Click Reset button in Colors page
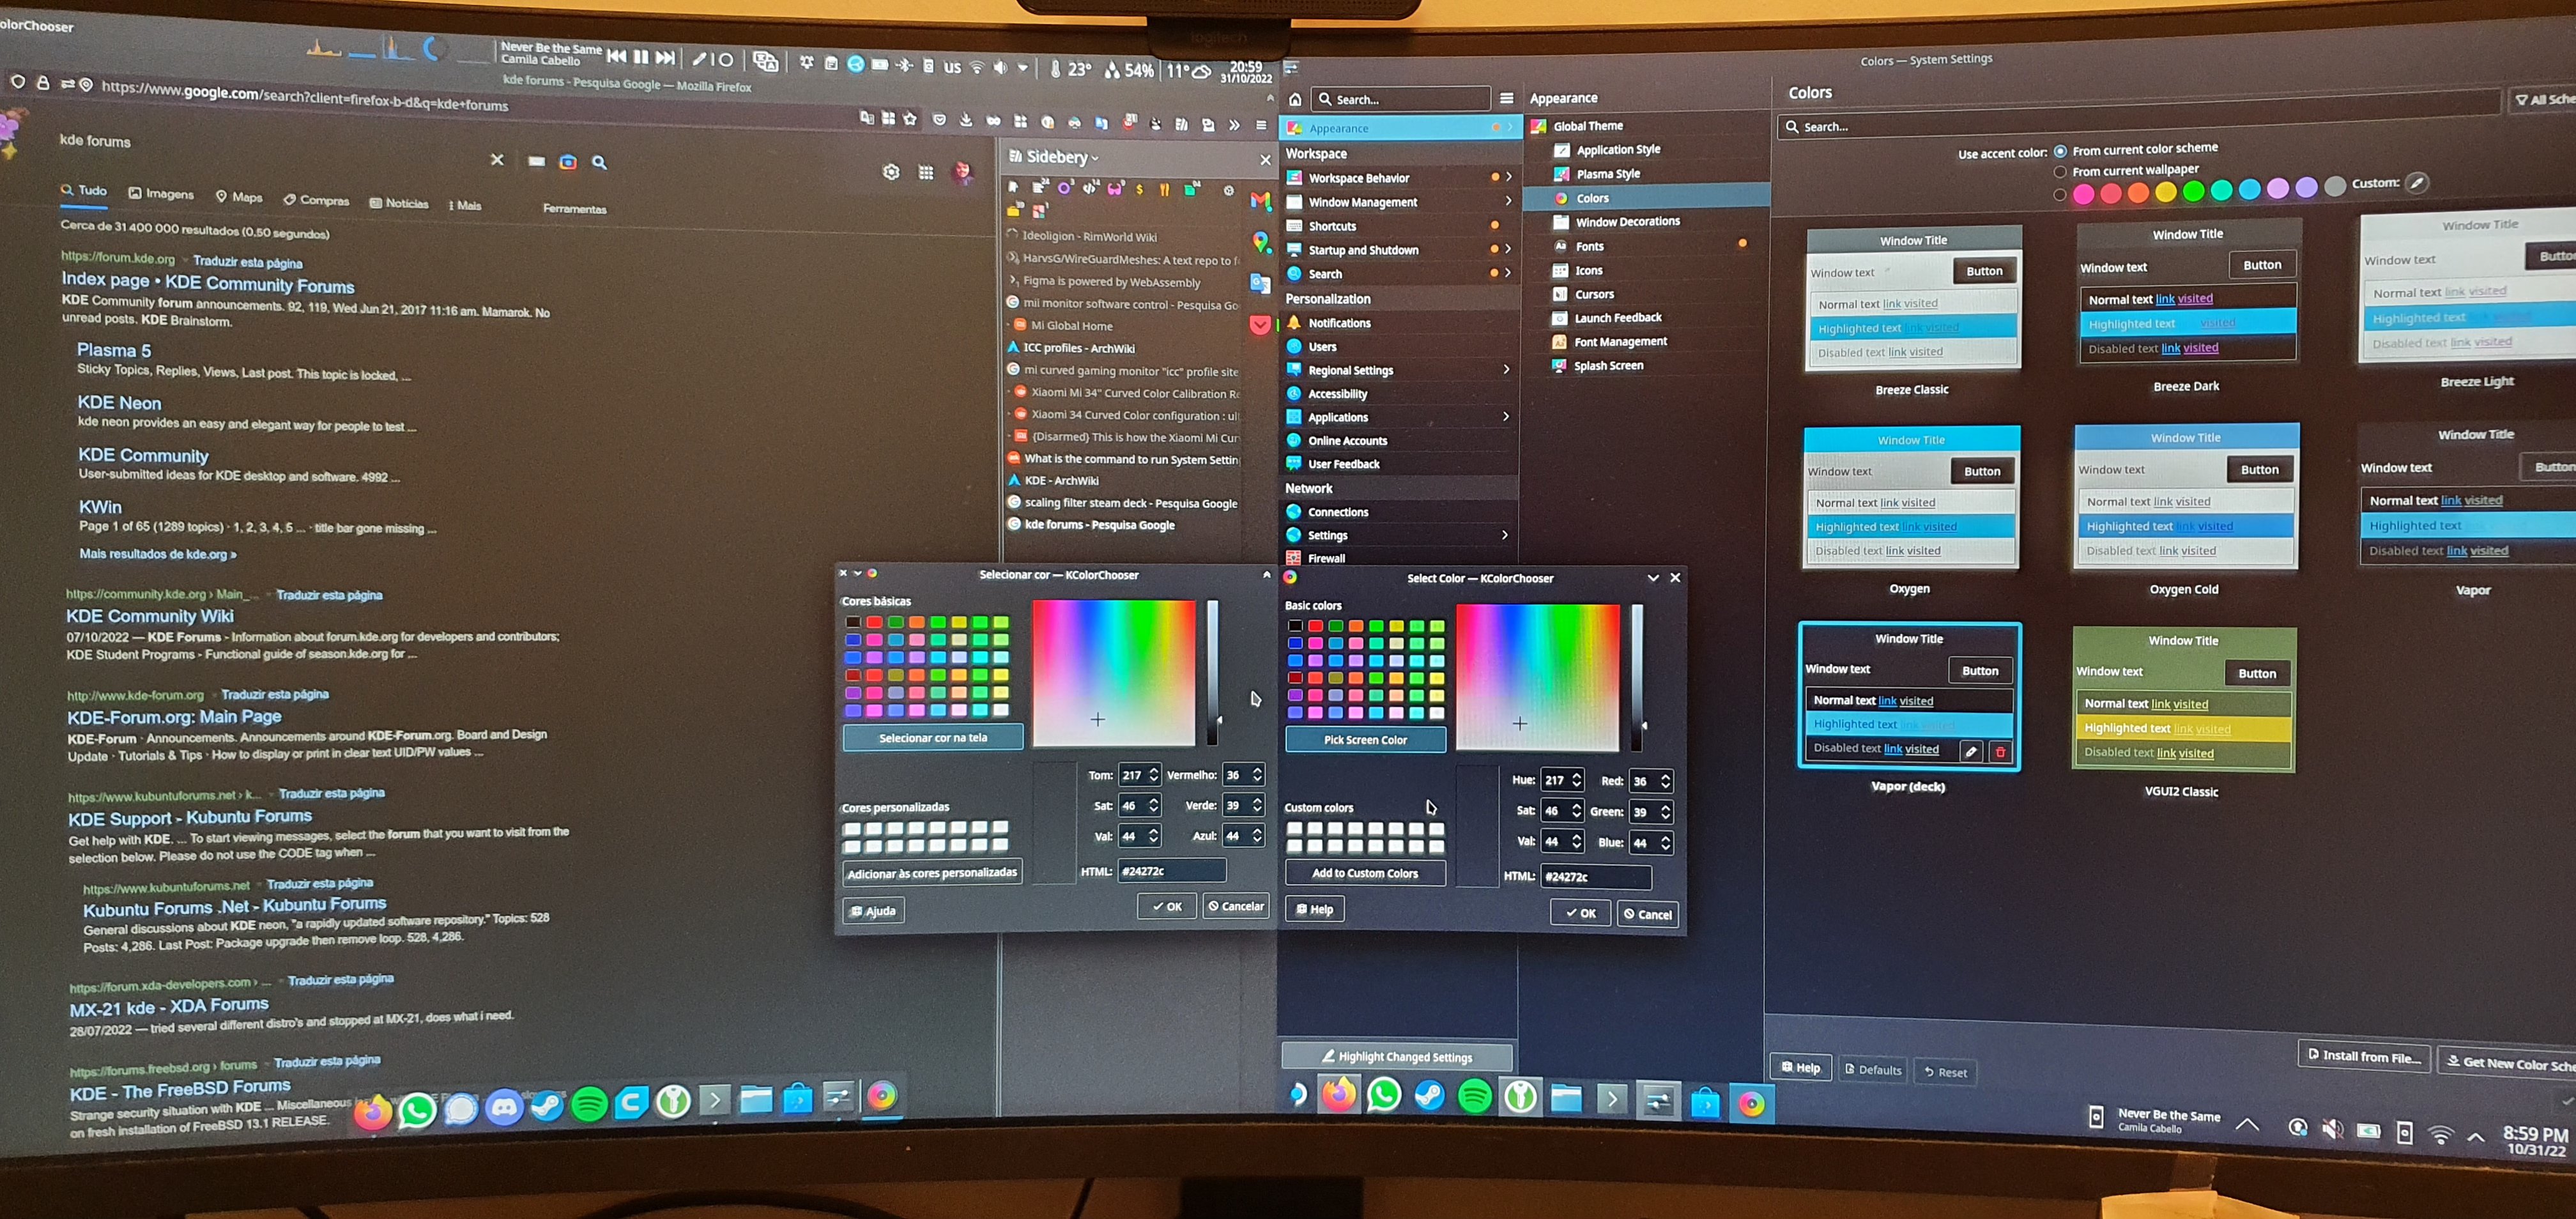Screen dimensions: 2576x1219 1946,1072
